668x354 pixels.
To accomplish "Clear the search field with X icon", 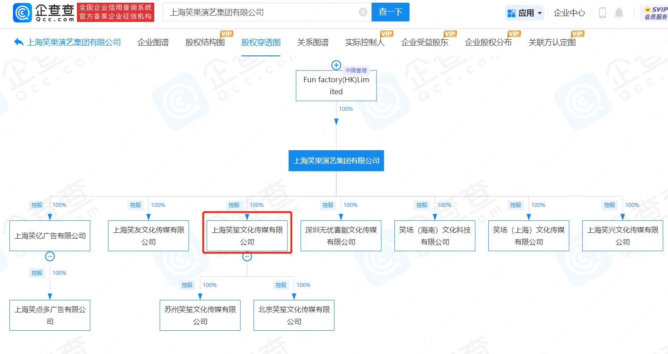I will 363,12.
